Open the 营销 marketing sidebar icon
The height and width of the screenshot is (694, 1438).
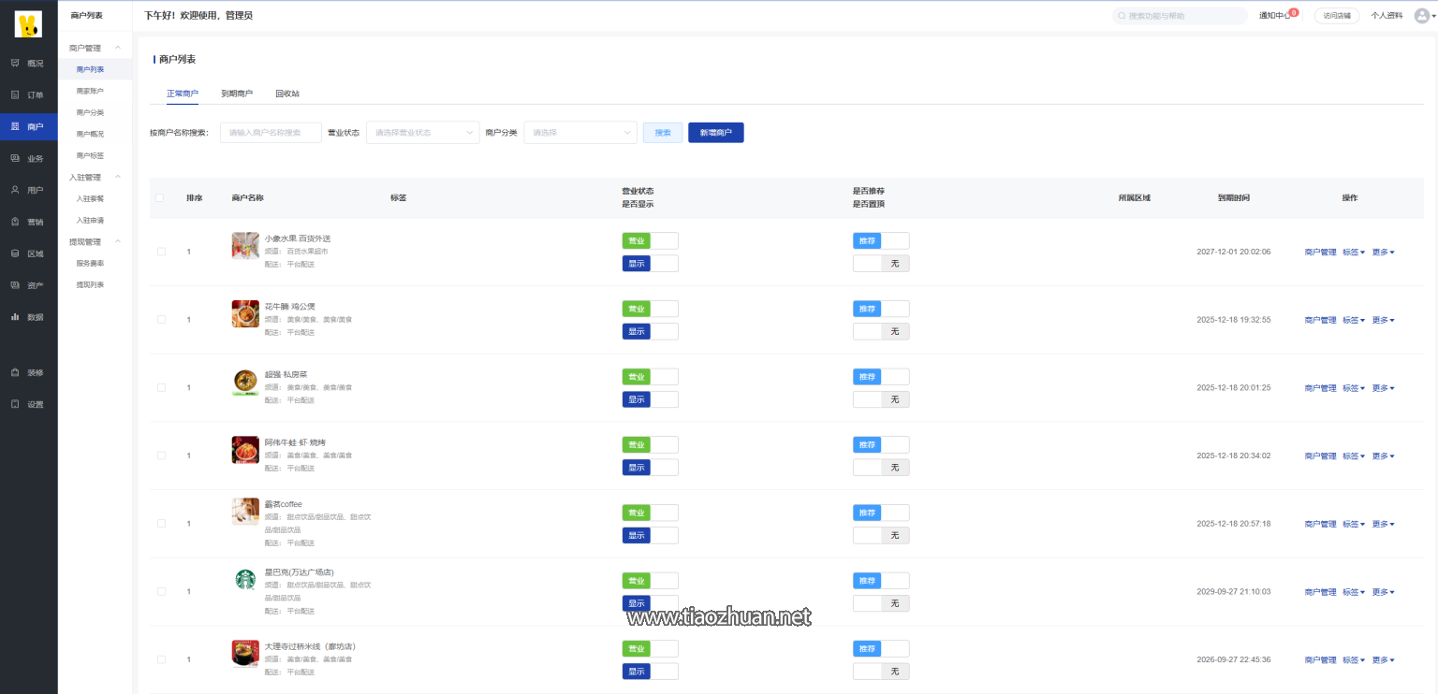(x=15, y=222)
